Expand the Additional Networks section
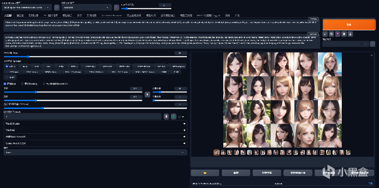Screen dimensions: 379x188 [x=96, y=137]
